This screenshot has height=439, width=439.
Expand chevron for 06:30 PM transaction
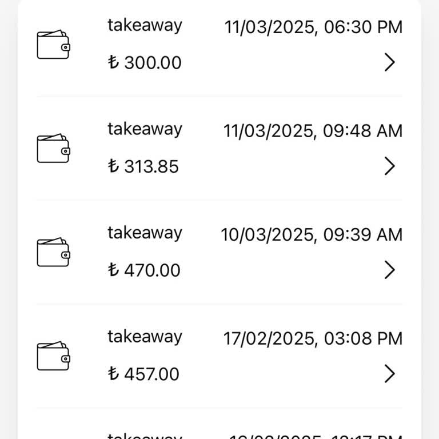[x=389, y=62]
